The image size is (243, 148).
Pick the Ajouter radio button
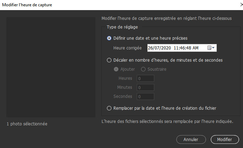116,69
